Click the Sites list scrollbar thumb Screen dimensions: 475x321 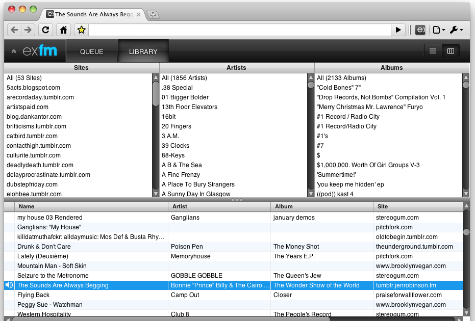pos(156,93)
